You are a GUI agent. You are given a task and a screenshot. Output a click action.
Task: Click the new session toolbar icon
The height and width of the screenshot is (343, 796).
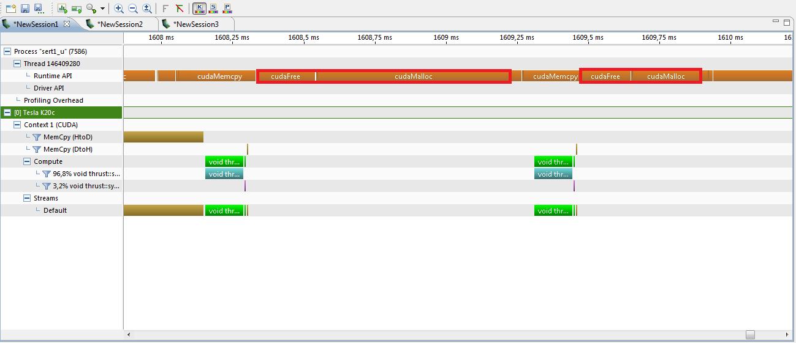10,9
